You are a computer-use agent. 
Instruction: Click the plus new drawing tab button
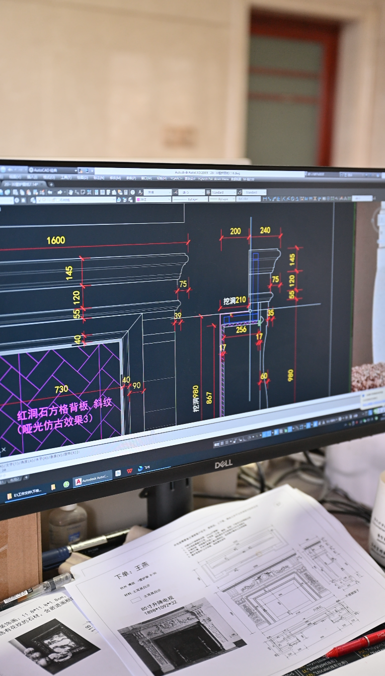51,185
